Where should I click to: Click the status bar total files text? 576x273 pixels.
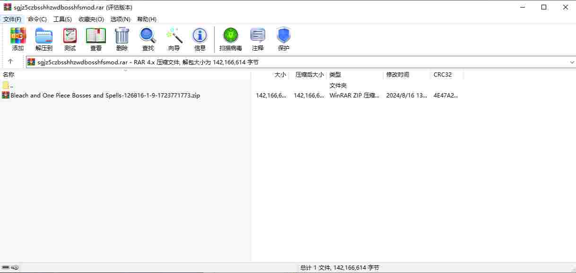pyautogui.click(x=340, y=268)
